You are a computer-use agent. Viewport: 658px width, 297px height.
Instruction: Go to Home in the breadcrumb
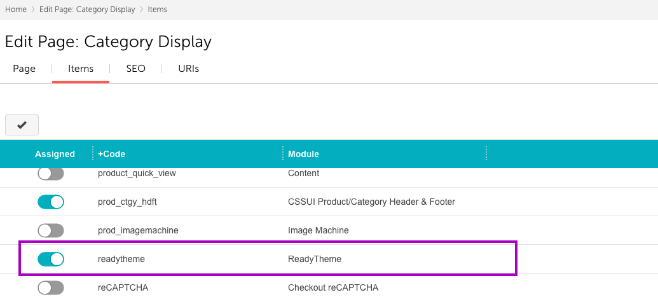click(x=16, y=10)
